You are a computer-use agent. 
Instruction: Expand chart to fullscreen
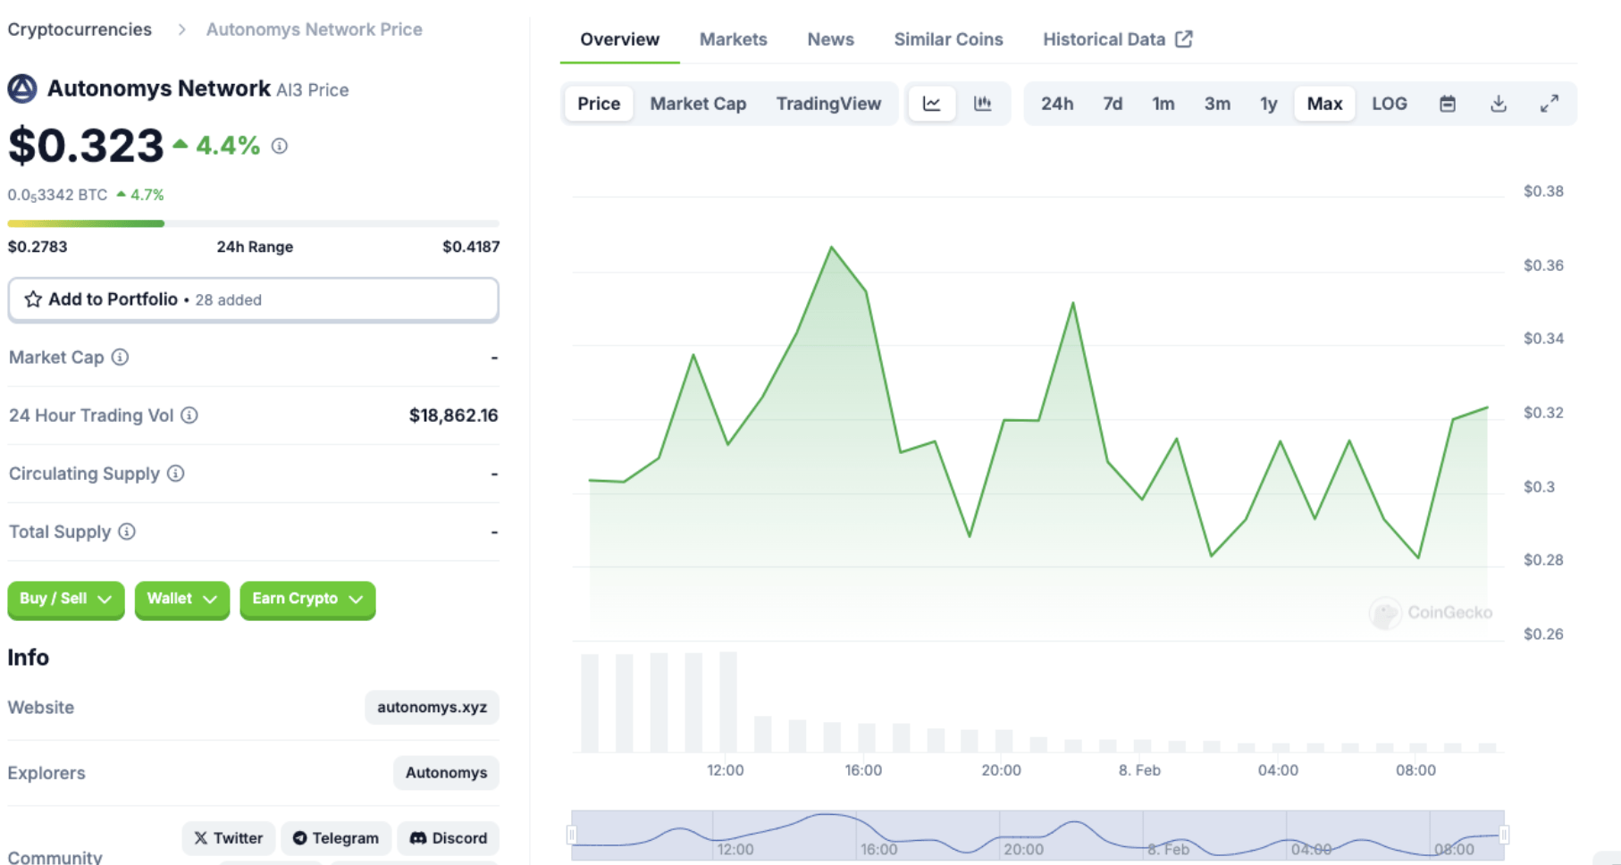click(1550, 104)
